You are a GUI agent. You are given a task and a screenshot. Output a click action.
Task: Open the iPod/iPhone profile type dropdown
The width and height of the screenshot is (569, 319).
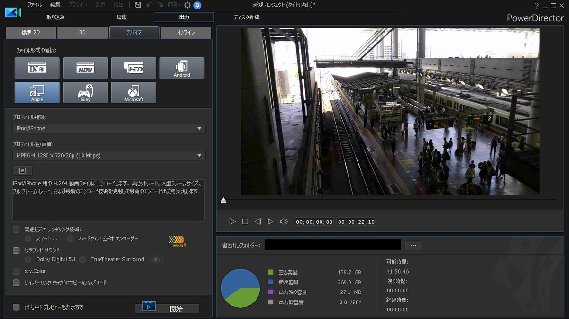[x=109, y=128]
